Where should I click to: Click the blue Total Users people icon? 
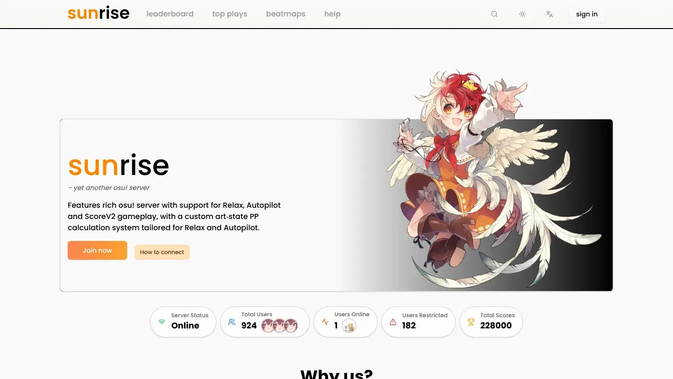[232, 322]
